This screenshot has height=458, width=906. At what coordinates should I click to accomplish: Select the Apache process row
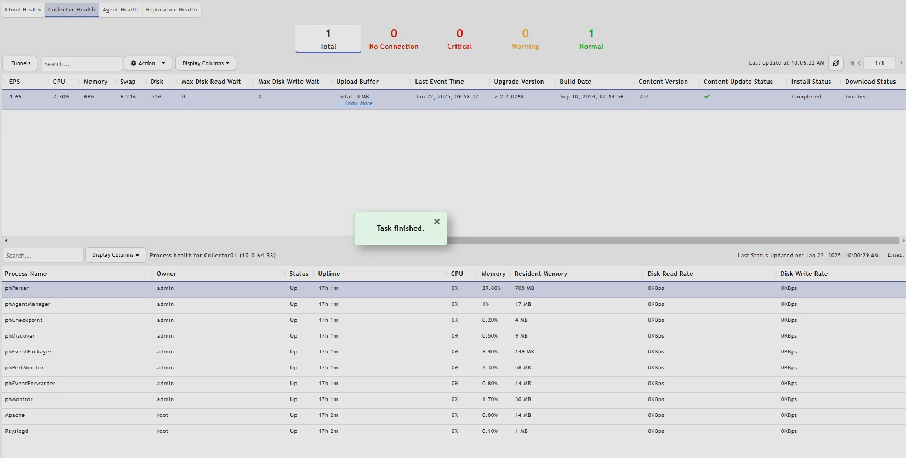pos(454,416)
